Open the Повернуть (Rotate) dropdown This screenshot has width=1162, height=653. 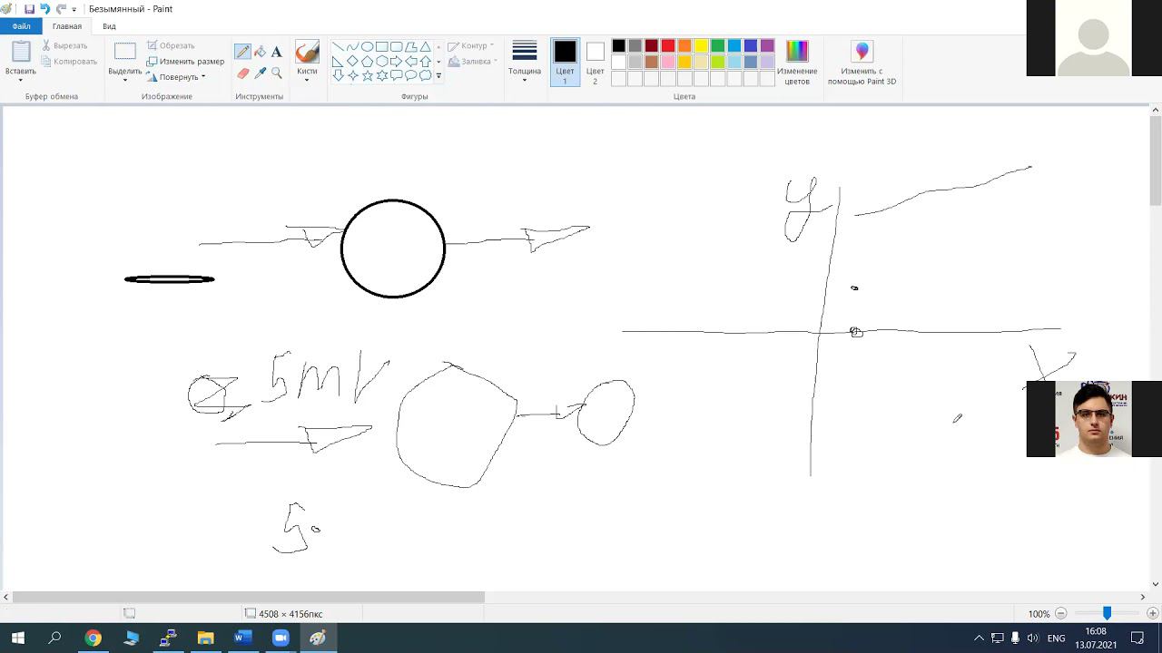[177, 77]
